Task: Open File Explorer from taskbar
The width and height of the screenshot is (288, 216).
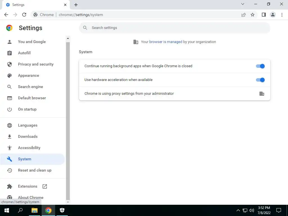Action: coord(34,210)
